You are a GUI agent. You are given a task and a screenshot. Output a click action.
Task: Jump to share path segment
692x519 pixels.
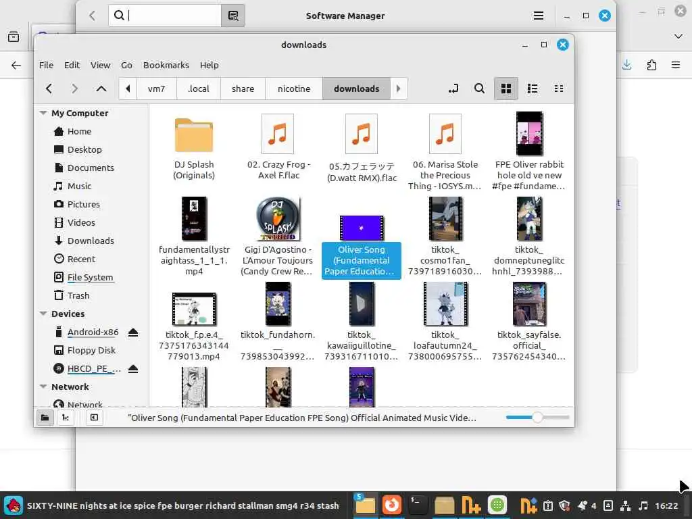243,89
